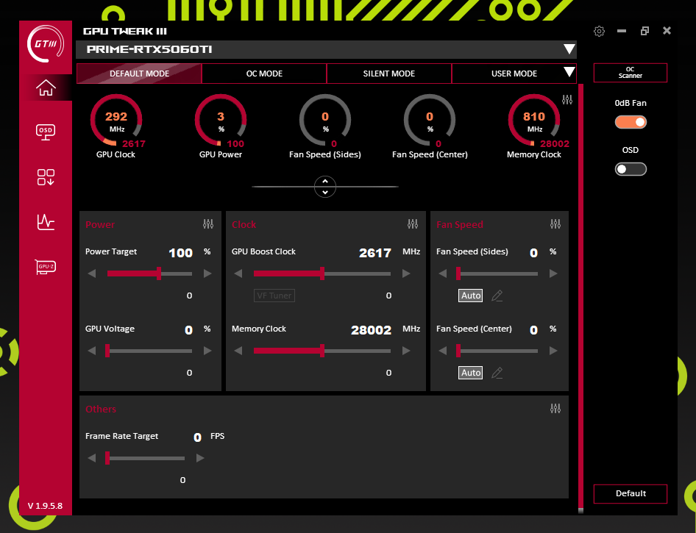The width and height of the screenshot is (696, 533).
Task: Open the VF Tuner button
Action: point(274,296)
